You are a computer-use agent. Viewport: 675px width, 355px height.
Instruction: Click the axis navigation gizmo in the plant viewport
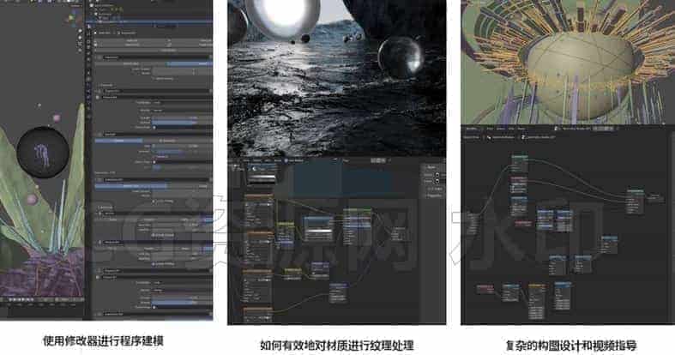click(72, 19)
